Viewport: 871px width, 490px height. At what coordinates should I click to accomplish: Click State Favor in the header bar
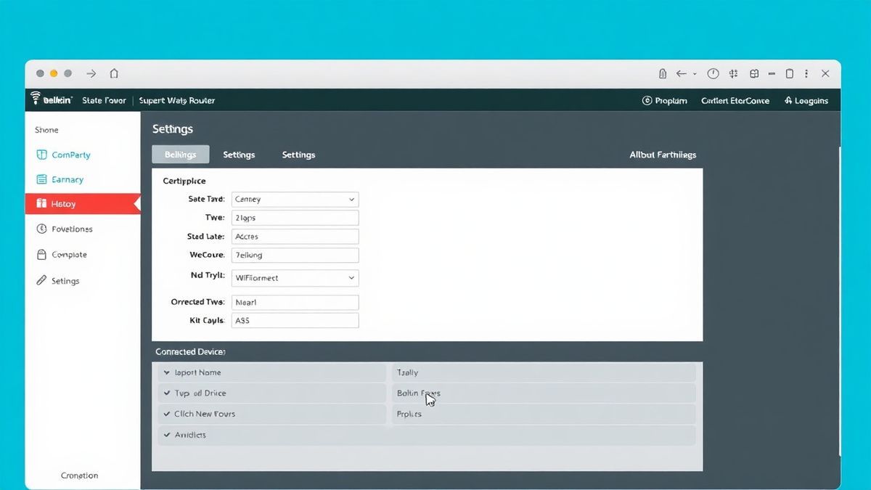(104, 101)
